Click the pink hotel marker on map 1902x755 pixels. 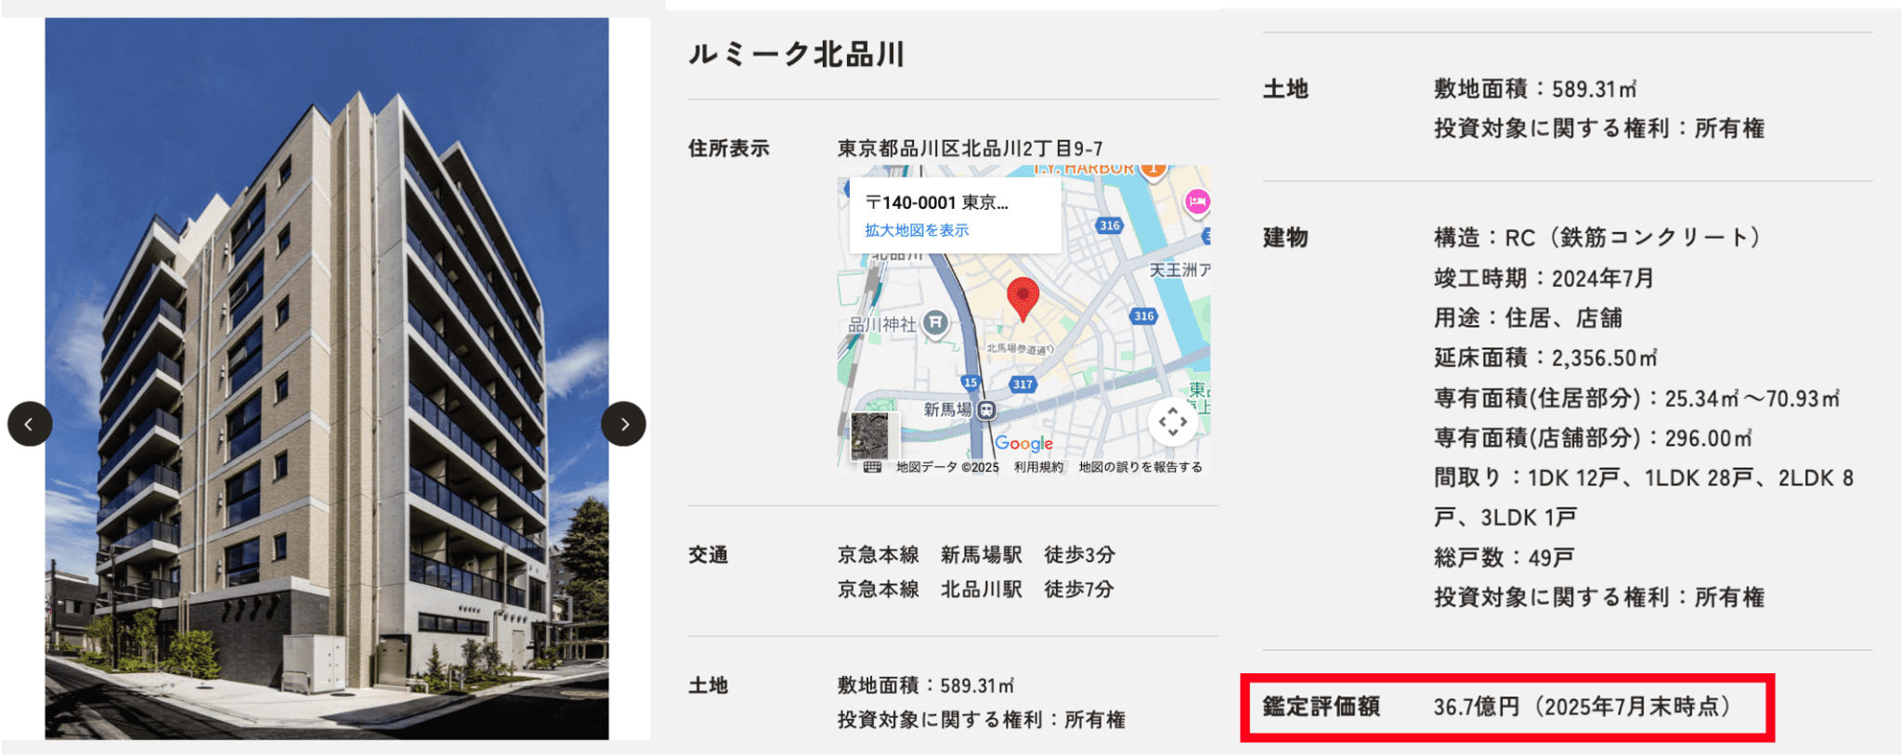[x=1197, y=202]
